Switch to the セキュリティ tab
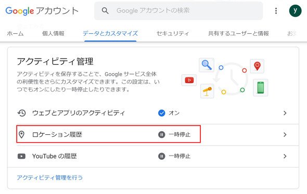 click(173, 34)
